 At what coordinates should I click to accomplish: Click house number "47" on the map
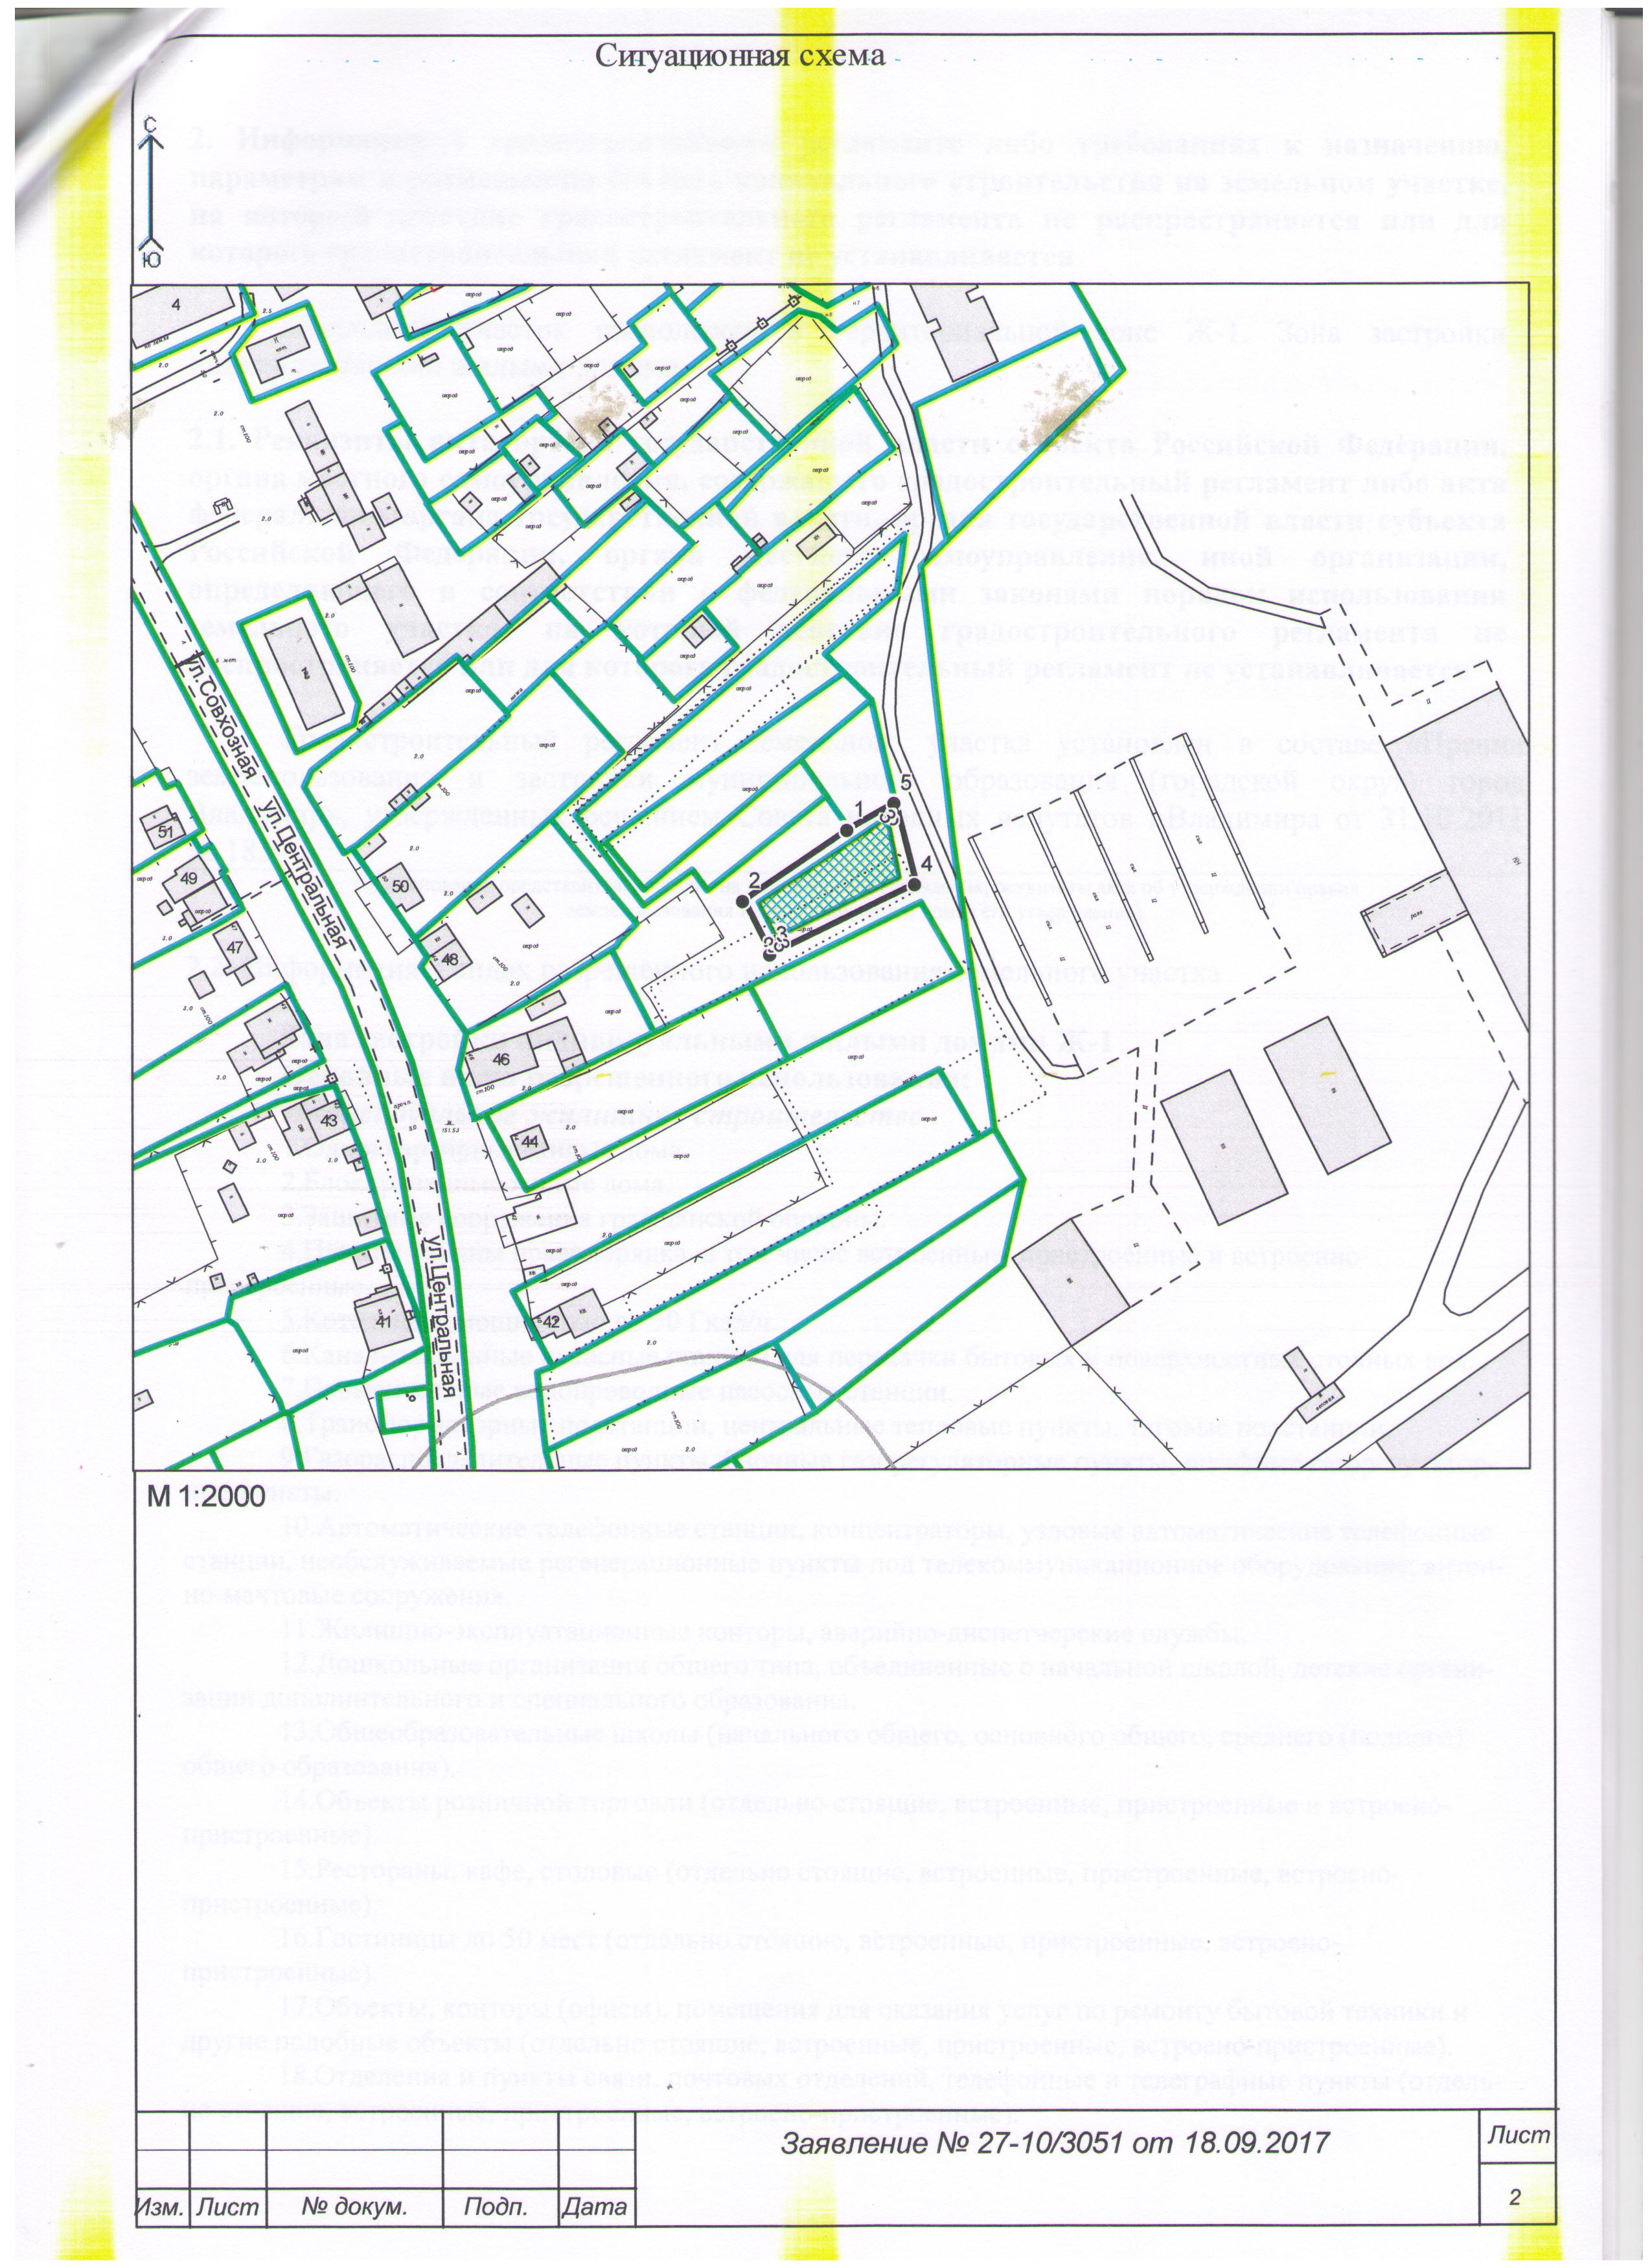tap(234, 947)
